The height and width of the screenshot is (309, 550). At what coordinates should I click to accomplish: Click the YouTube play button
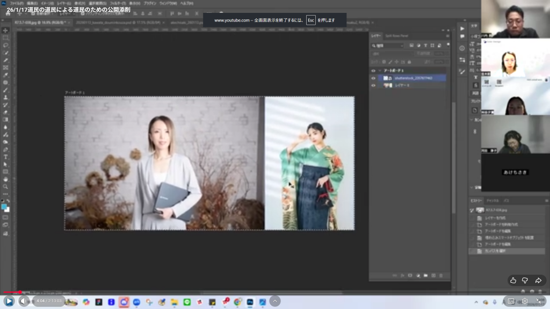9,301
